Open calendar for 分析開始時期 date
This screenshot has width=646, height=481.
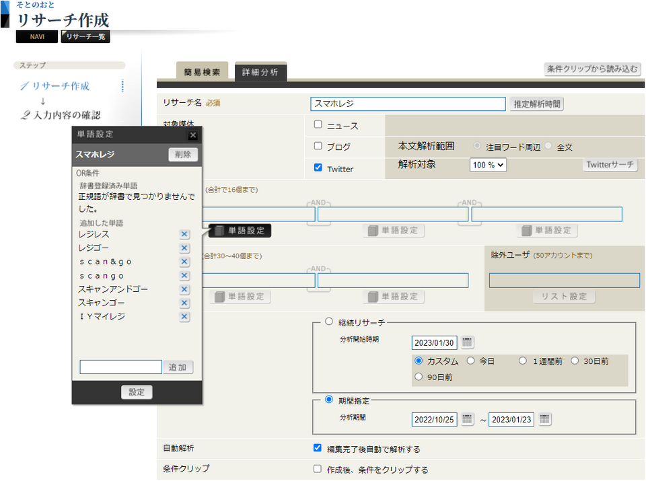(468, 342)
